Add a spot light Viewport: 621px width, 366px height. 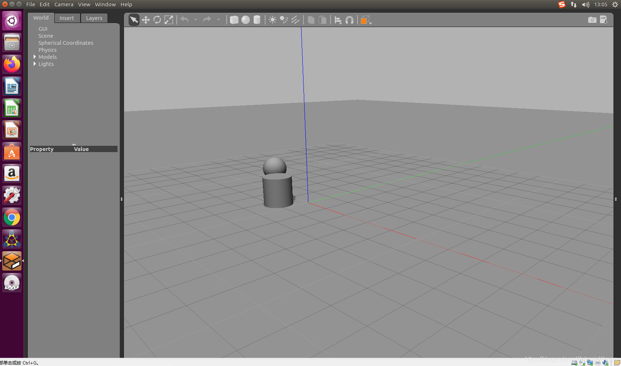[284, 20]
